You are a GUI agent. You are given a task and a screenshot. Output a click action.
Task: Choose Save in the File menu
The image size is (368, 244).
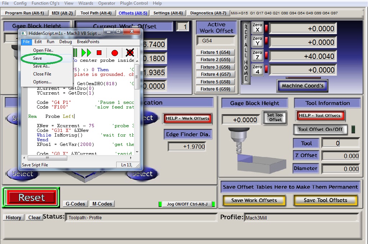37,58
